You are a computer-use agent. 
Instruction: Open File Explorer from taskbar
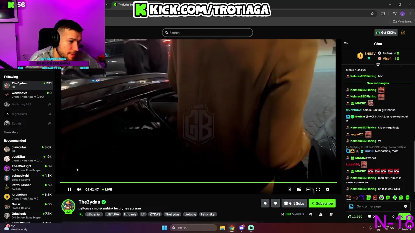(x=222, y=228)
